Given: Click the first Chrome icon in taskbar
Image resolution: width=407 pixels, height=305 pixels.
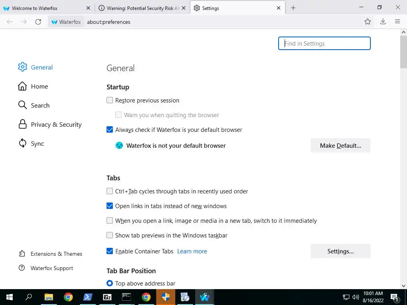Looking at the screenshot, I should pos(68,297).
